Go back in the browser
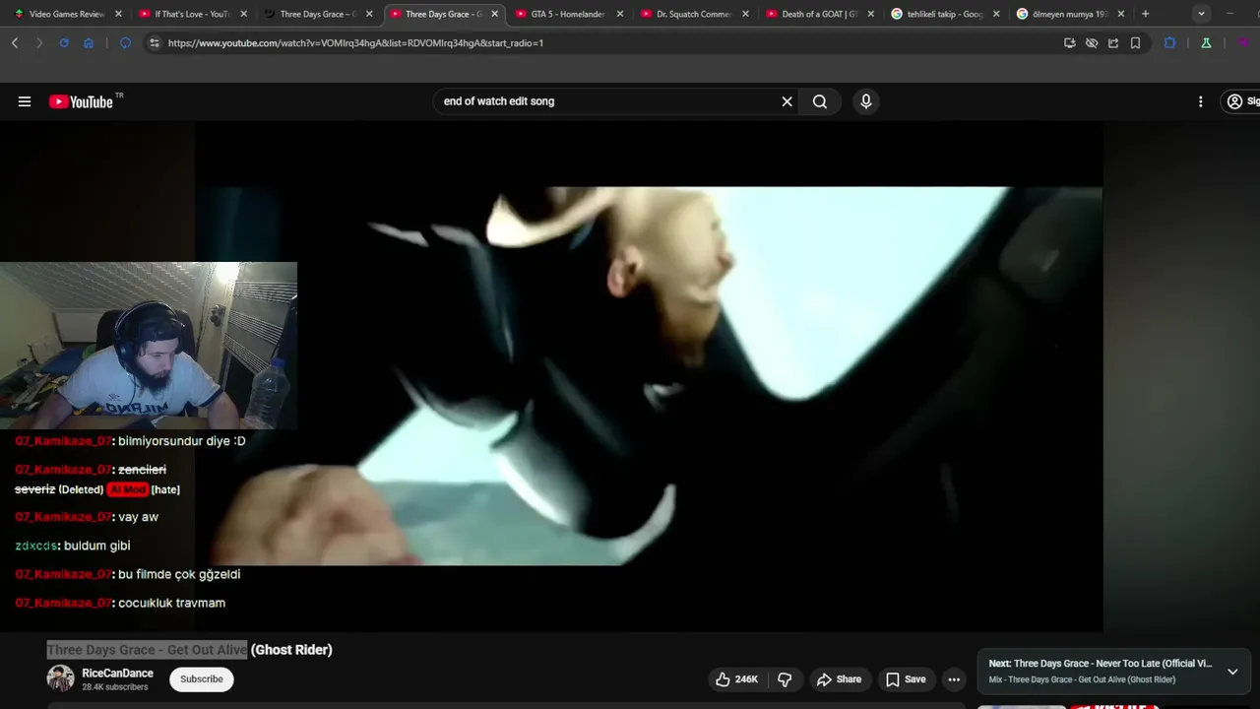Viewport: 1260px width, 709px height. 15,43
